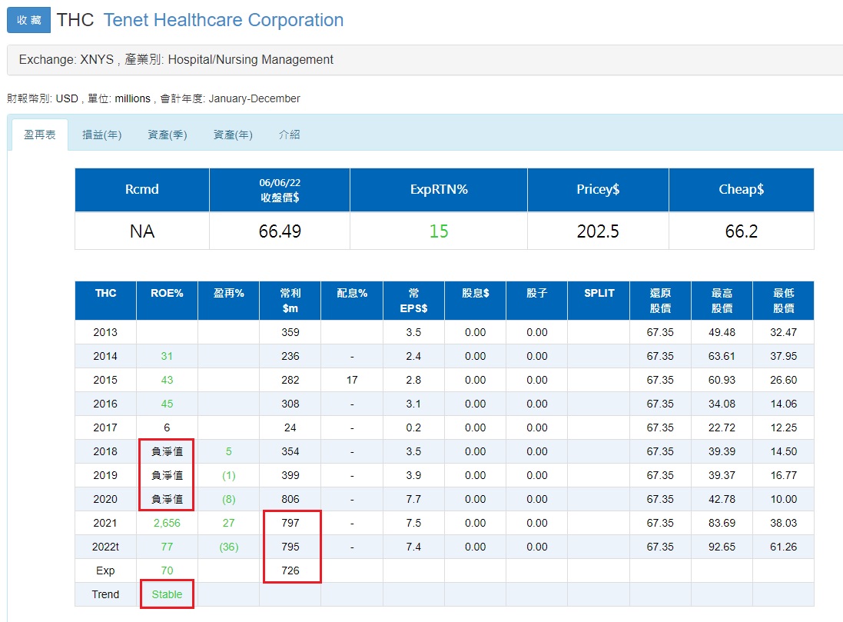Click the 2014 highest price 63.61
Viewport: 843px width, 622px height.
click(x=722, y=356)
